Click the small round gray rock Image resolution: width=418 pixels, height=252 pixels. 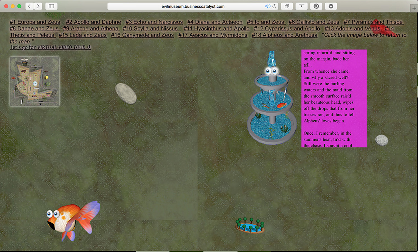[x=382, y=140]
